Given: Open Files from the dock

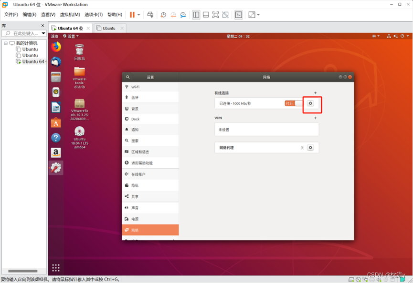Looking at the screenshot, I should click(56, 77).
